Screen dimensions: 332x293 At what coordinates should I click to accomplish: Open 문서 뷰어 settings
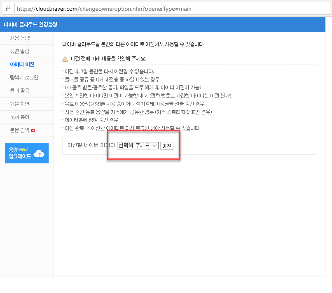[20, 117]
